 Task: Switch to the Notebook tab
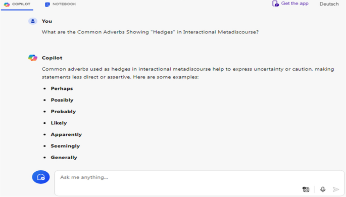coord(61,4)
